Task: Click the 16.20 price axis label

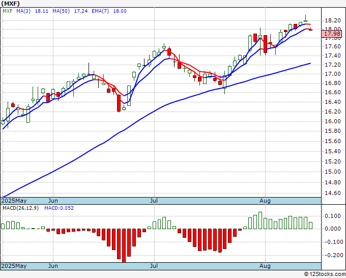Action: 333,112
